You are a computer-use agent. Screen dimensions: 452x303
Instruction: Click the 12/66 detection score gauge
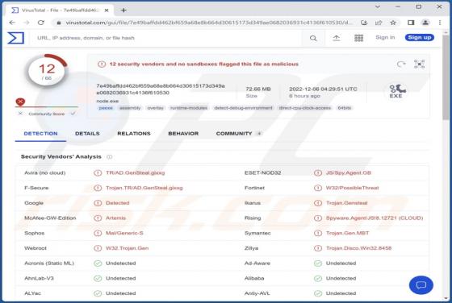click(47, 71)
